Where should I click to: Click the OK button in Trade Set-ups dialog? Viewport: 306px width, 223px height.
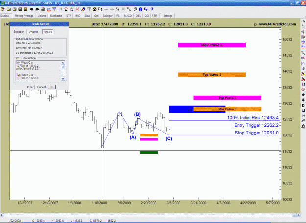point(52,87)
